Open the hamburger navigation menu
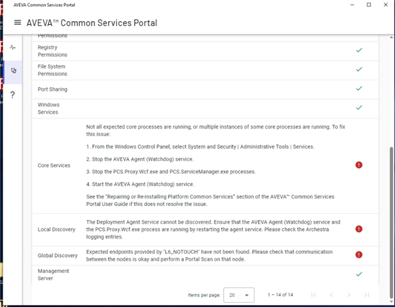Screen dimensions: 395x307 (17, 22)
